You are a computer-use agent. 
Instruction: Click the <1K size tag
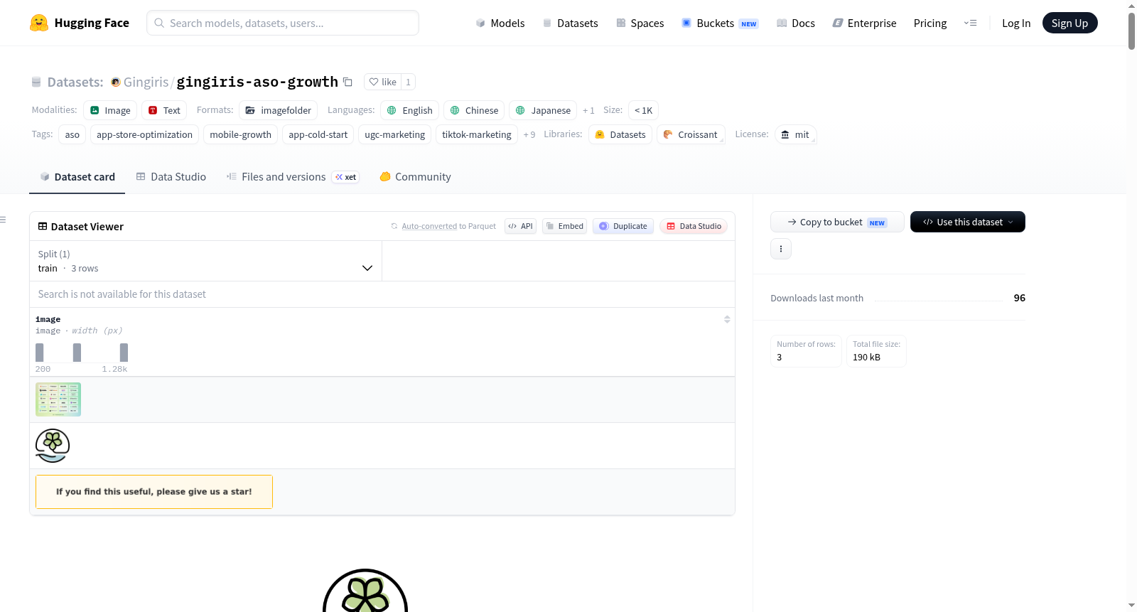643,110
